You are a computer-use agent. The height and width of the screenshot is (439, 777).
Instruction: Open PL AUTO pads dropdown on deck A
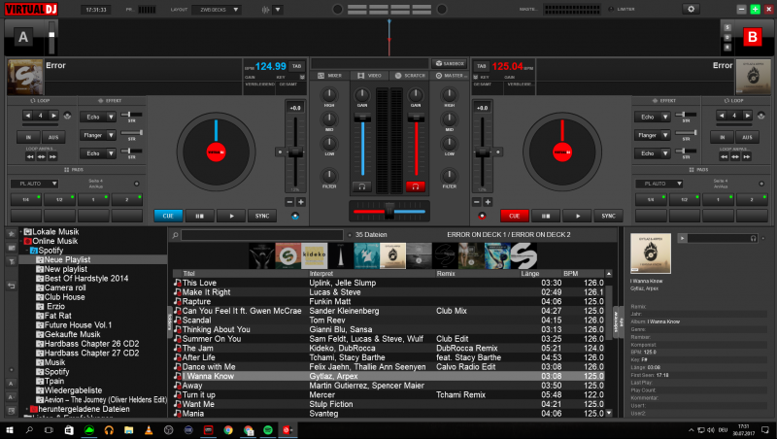tap(35, 184)
